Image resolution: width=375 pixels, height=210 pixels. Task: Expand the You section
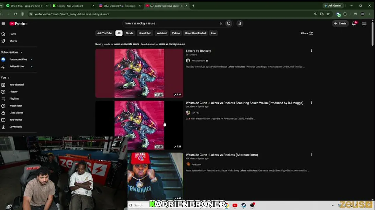(5, 78)
